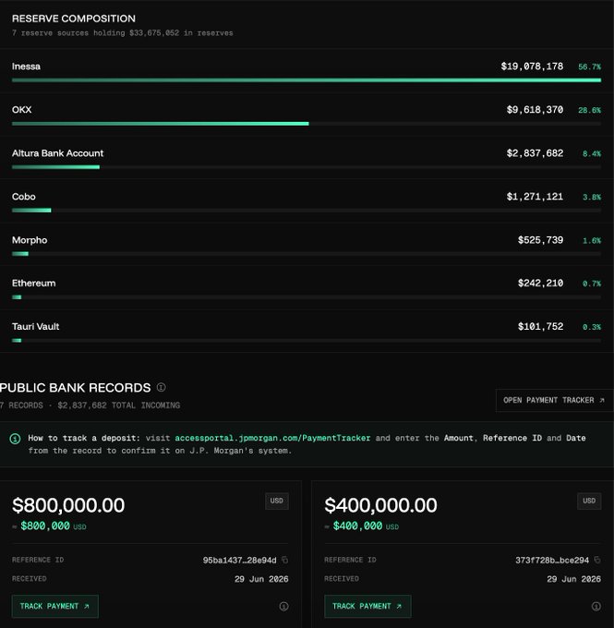Click the reference value 95ba1437..28e94d
The image size is (614, 628).
[239, 561]
